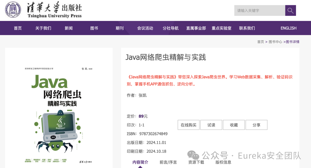
Task: Click the author text 作者：张凯
Action: 137,96
